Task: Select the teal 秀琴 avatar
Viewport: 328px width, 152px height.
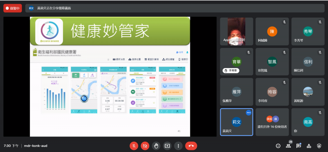Action: pyautogui.click(x=308, y=32)
